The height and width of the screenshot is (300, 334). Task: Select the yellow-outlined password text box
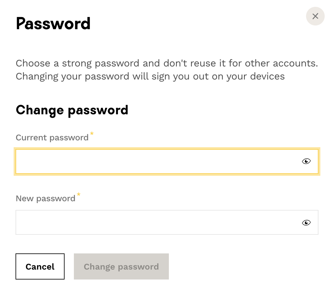click(x=155, y=161)
